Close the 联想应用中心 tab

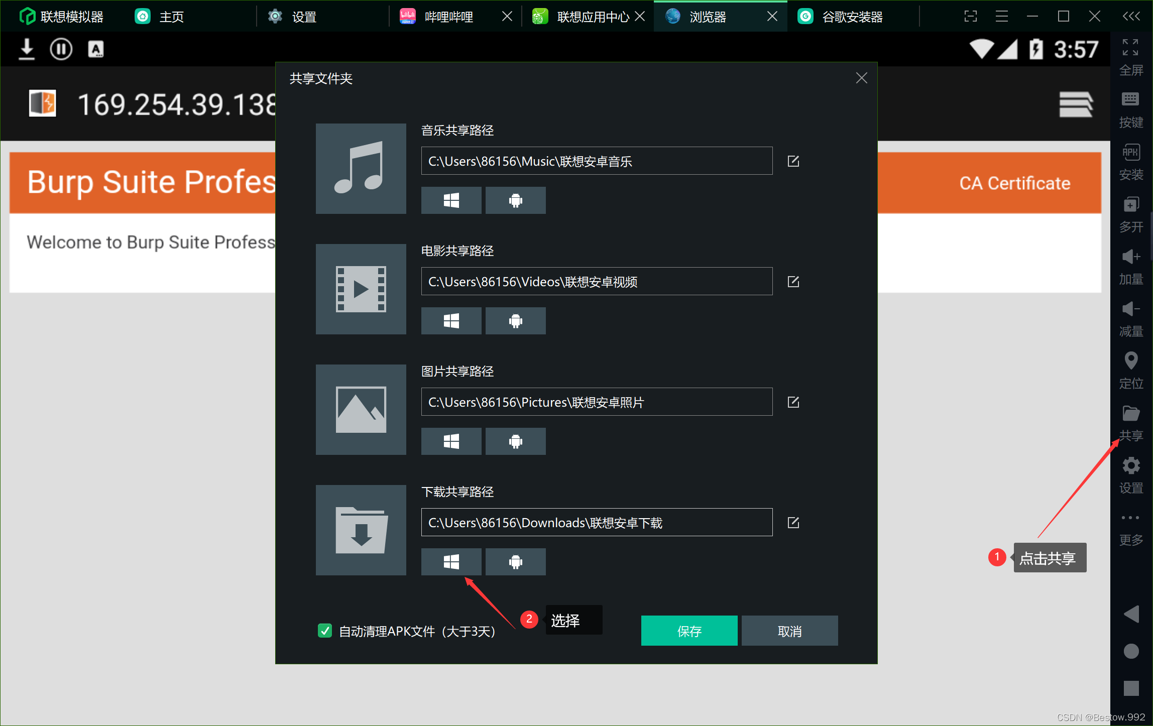pyautogui.click(x=640, y=17)
